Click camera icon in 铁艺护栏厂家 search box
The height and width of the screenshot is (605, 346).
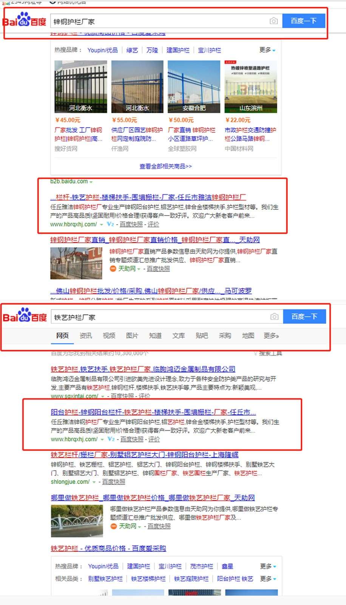click(x=274, y=316)
